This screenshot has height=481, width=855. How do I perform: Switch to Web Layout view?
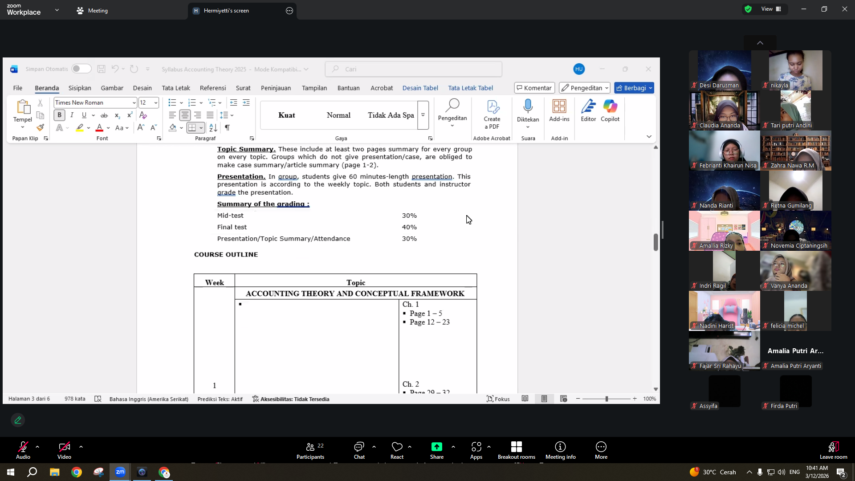pyautogui.click(x=563, y=399)
